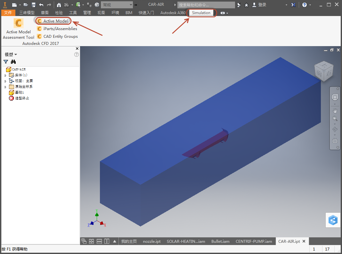
Task: Switch to the 三维模型 ribbon tab
Action: coord(27,13)
